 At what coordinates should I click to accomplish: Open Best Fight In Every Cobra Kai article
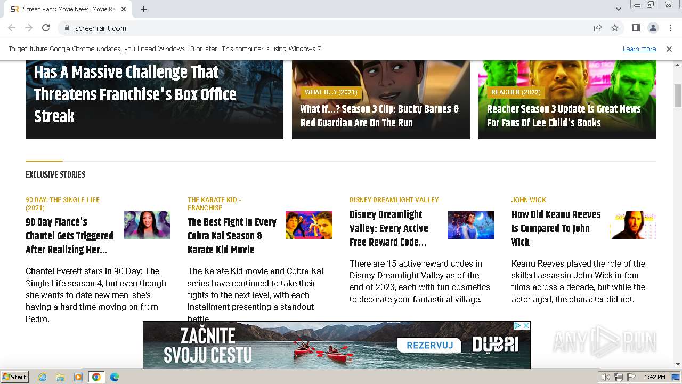coord(232,236)
